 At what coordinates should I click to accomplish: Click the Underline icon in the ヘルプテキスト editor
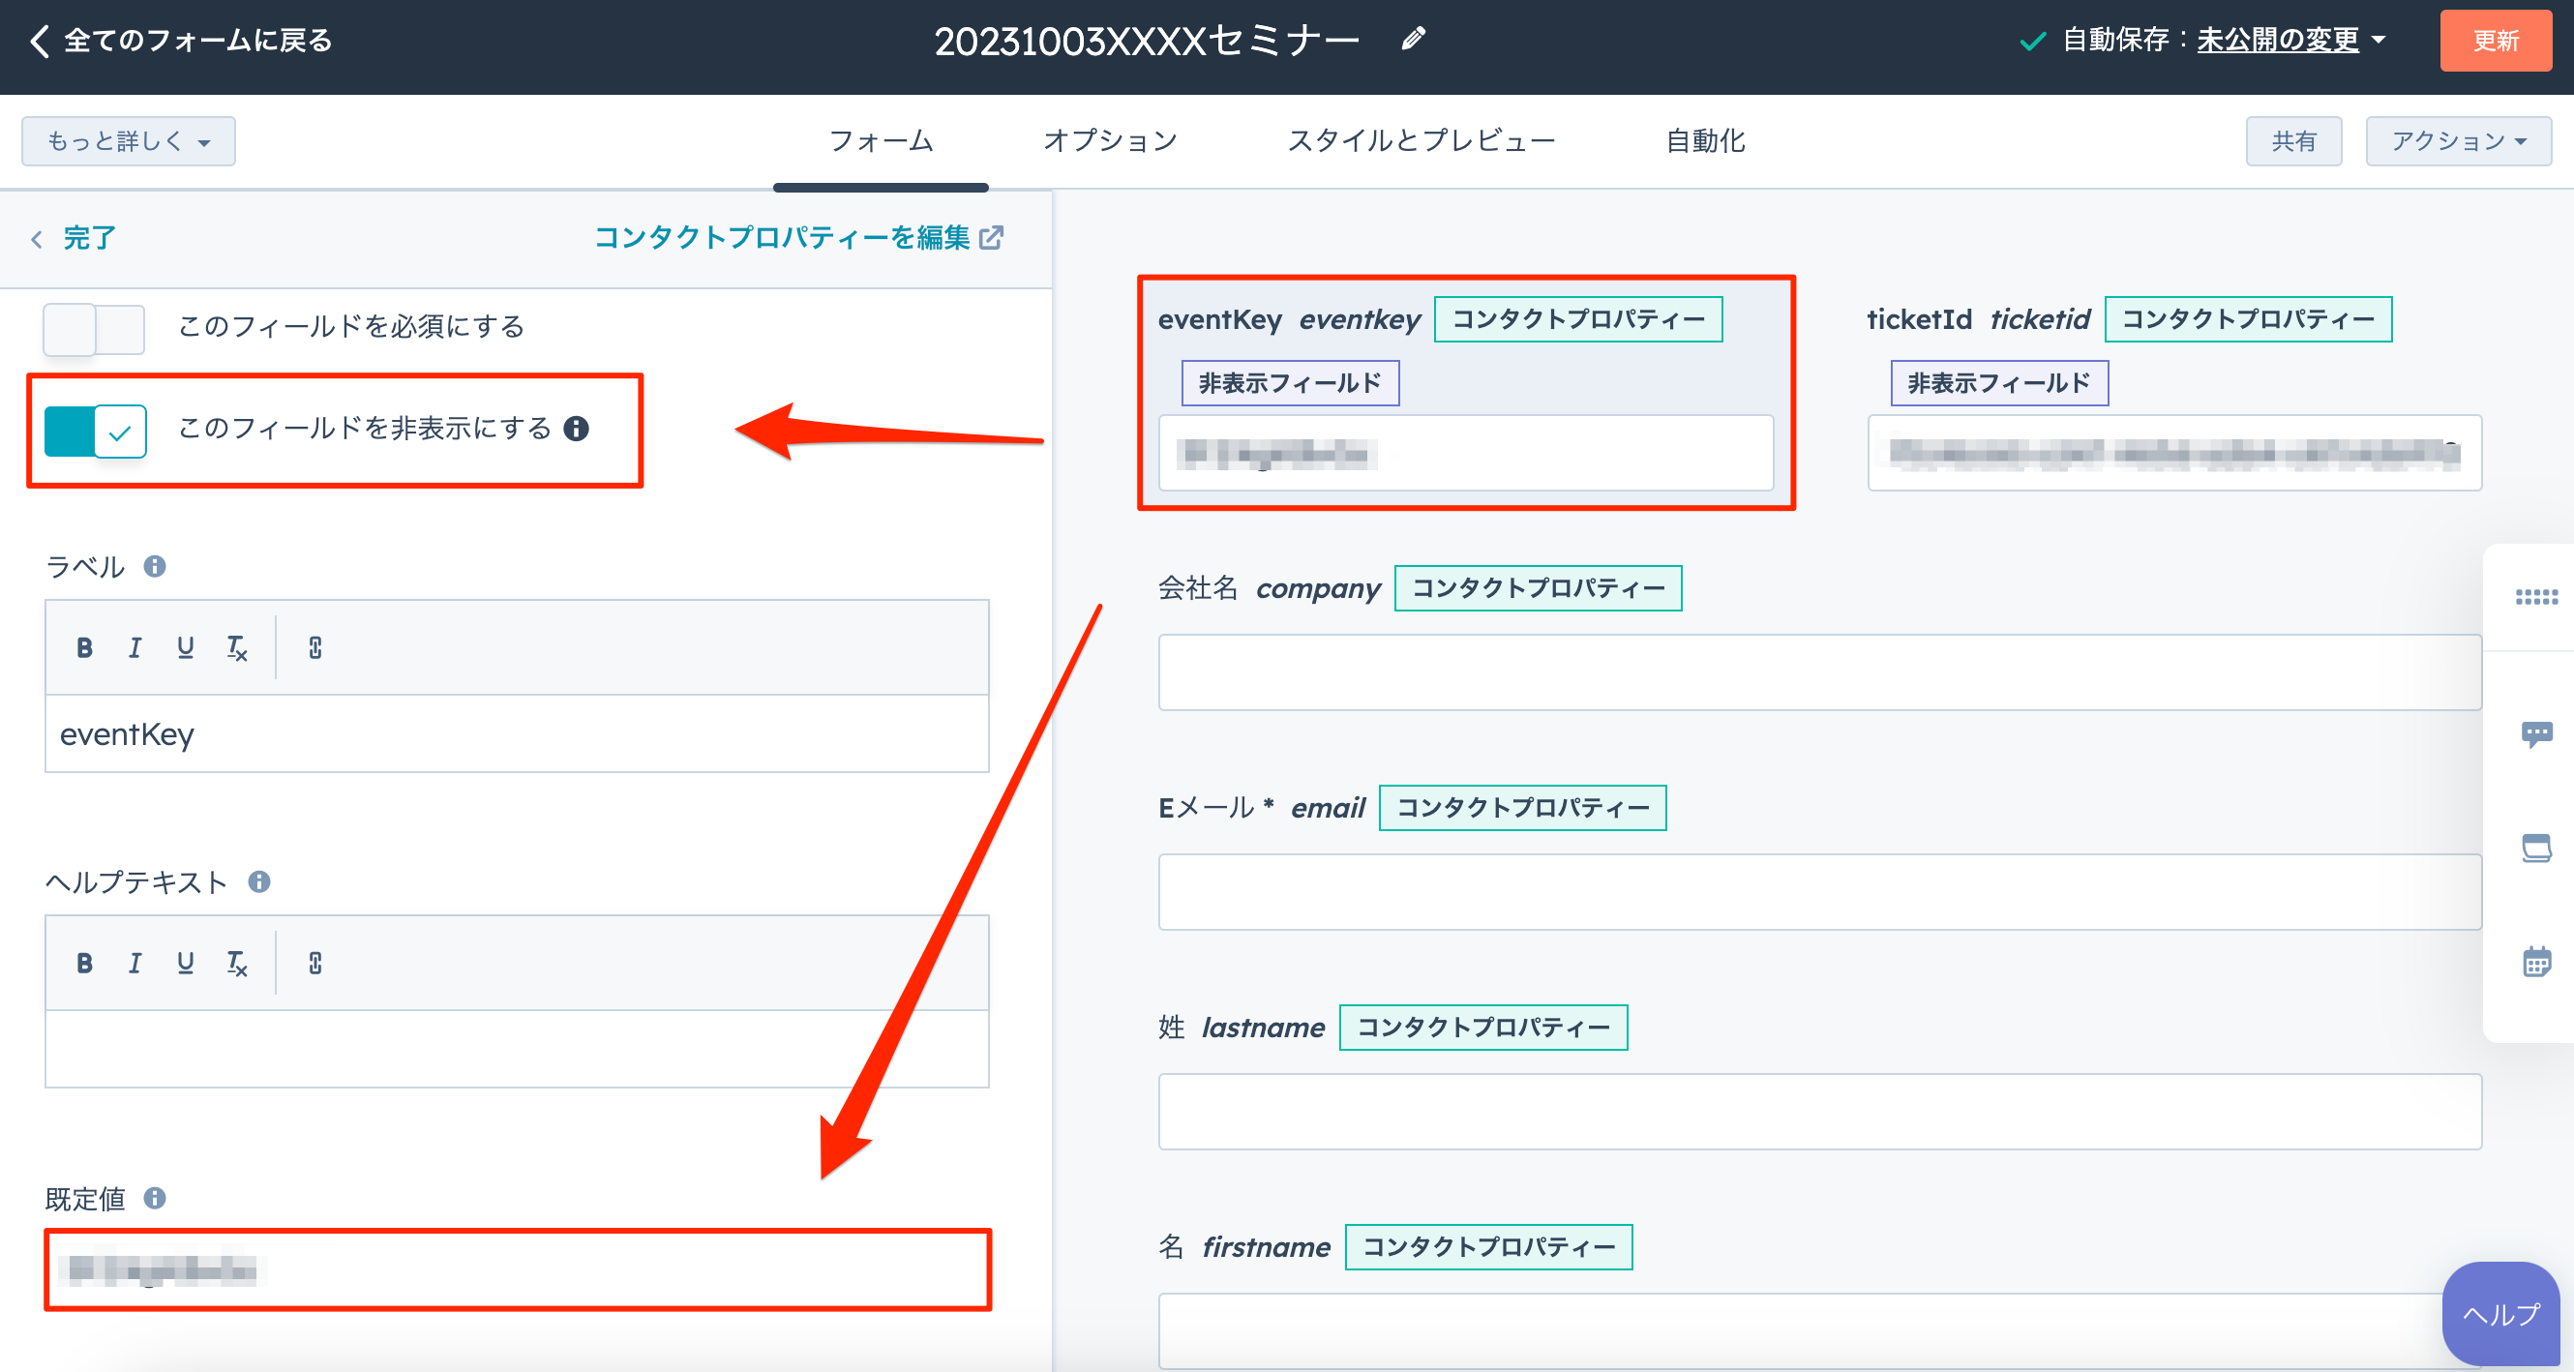click(x=185, y=963)
